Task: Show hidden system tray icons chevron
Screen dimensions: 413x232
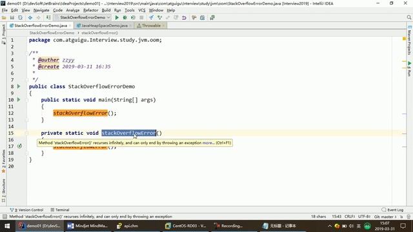Action: click(330, 226)
